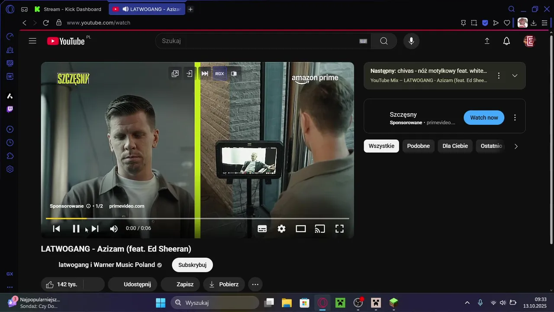Open YouTube notifications bell

click(x=506, y=41)
